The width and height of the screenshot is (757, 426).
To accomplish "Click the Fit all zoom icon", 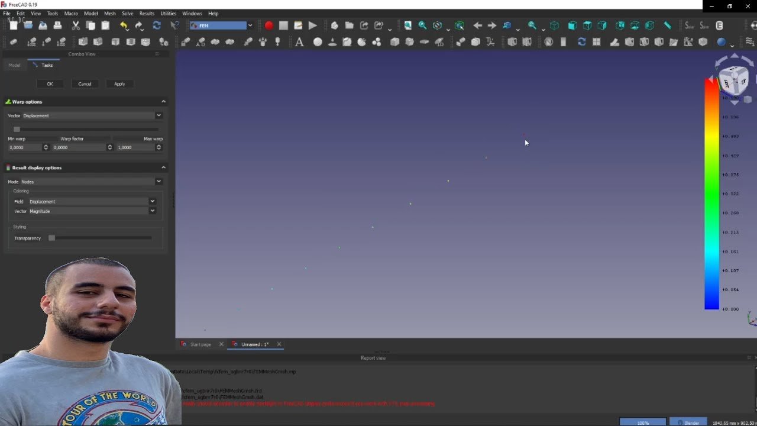I will pyautogui.click(x=407, y=25).
